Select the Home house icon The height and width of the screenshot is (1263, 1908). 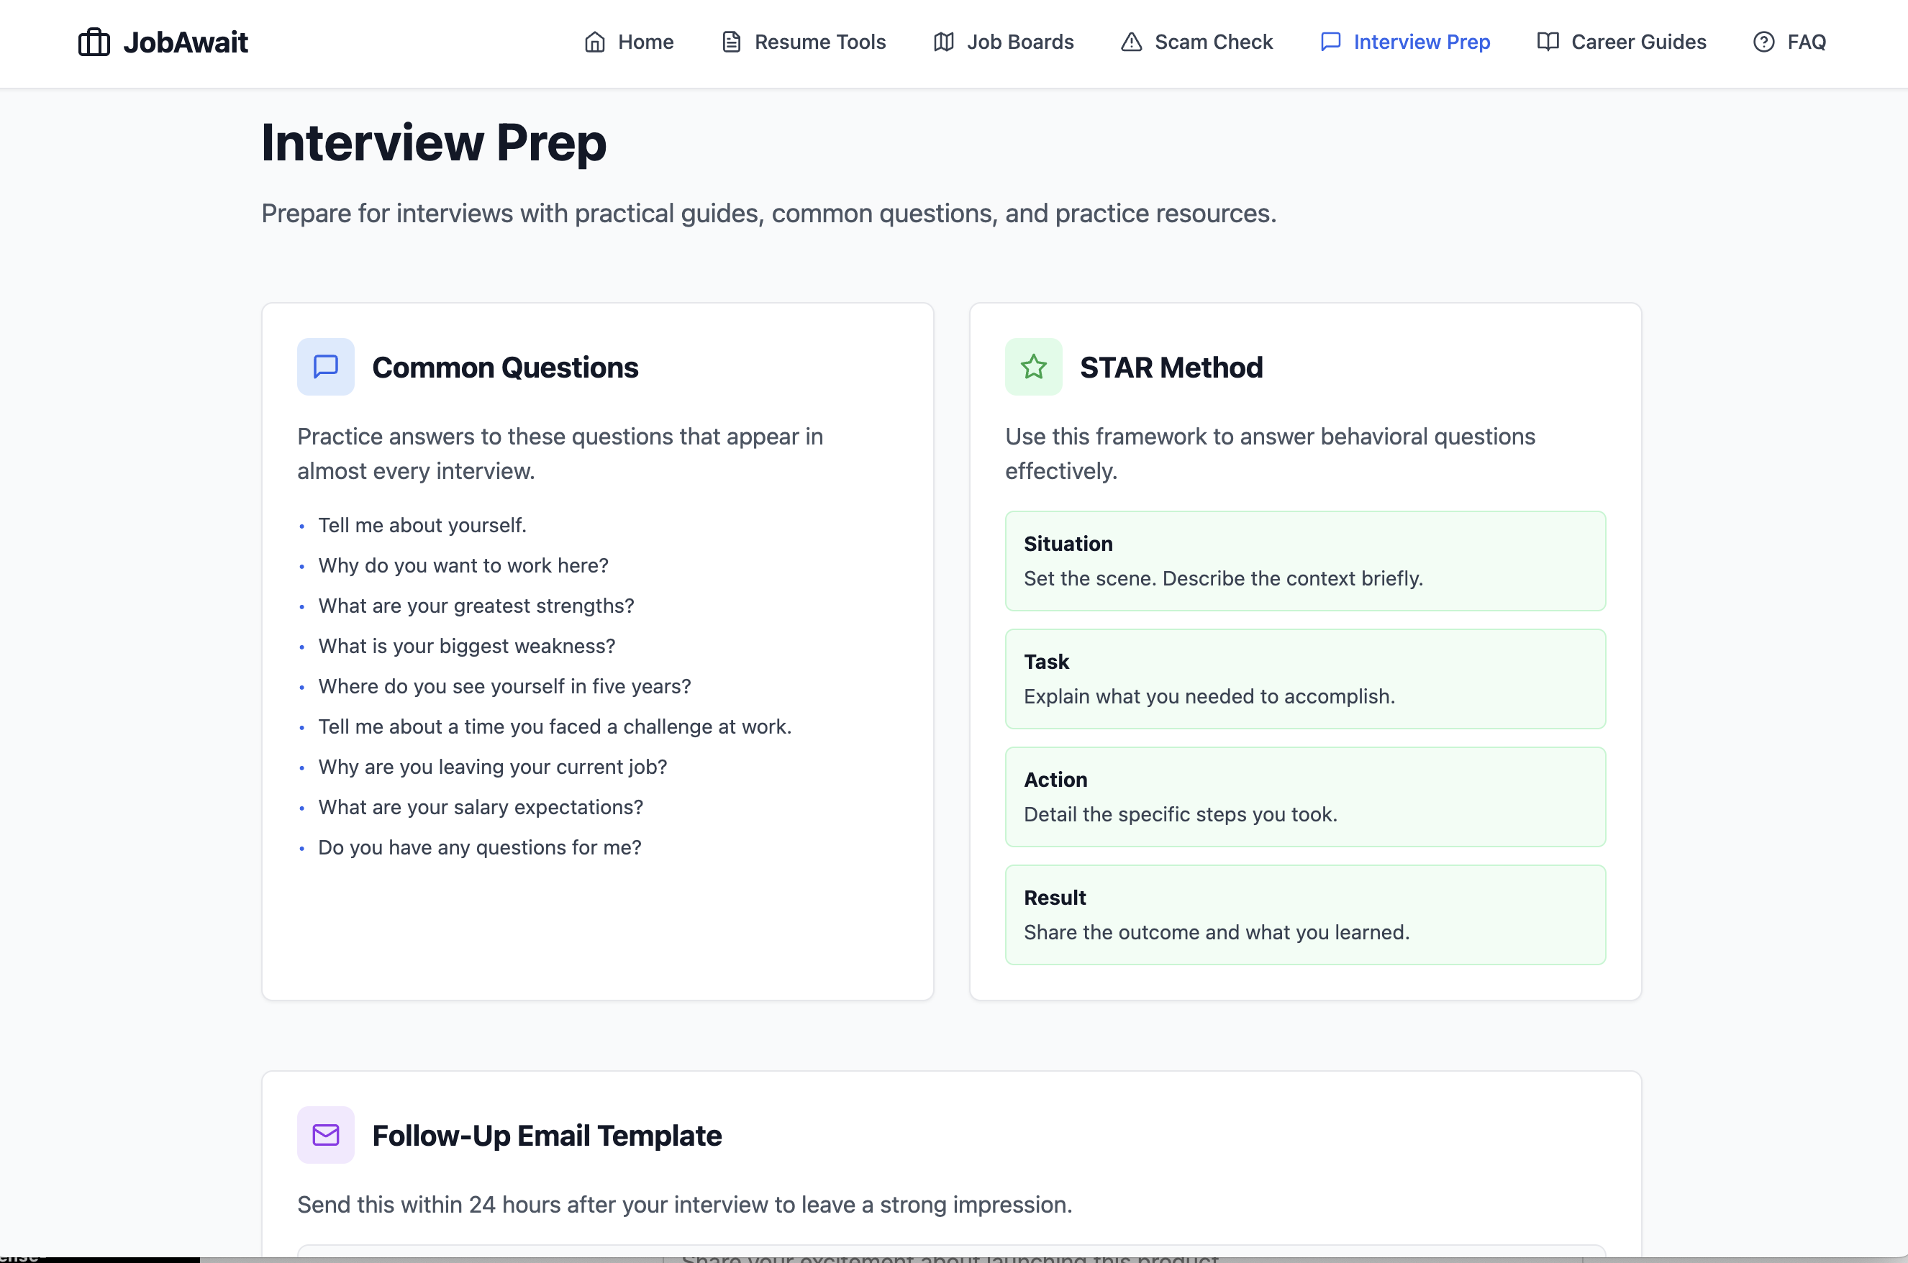tap(596, 42)
